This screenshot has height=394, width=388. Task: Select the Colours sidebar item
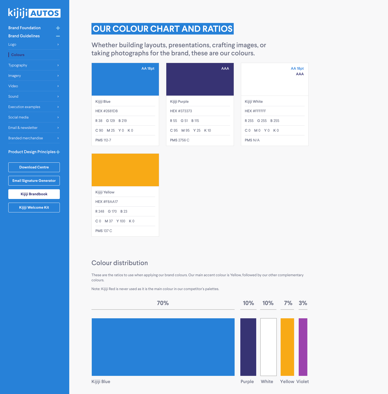click(x=18, y=55)
